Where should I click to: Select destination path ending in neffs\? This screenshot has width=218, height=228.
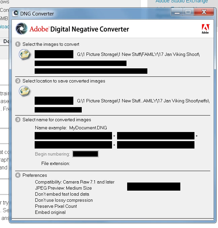pos(143,101)
